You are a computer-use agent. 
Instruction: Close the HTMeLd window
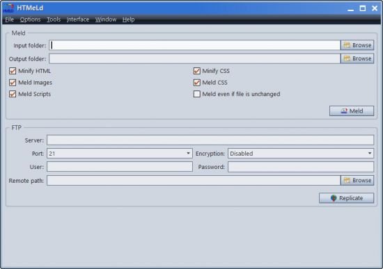tap(375, 8)
